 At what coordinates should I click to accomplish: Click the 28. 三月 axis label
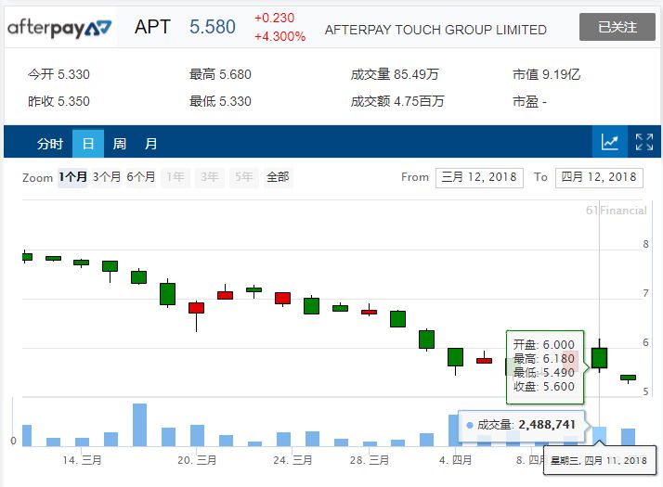tap(370, 460)
